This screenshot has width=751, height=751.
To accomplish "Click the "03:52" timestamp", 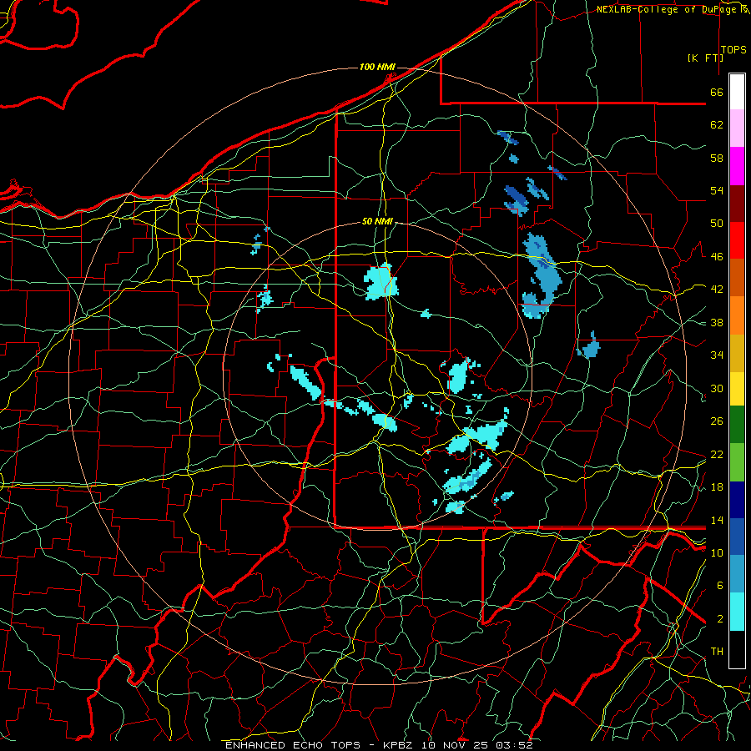I will 514,745.
